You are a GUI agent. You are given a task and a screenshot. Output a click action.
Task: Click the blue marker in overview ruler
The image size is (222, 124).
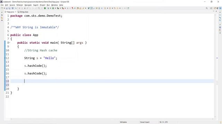217,58
